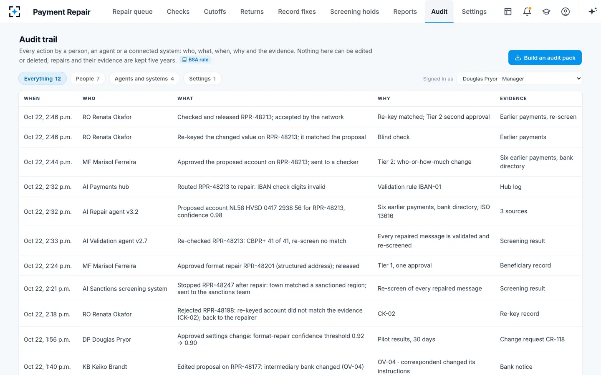Click the 'Bank notice' evidence
Screen dimensions: 601x375
(x=516, y=367)
